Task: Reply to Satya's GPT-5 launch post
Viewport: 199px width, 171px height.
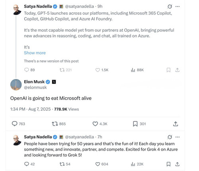Action: [27, 70]
